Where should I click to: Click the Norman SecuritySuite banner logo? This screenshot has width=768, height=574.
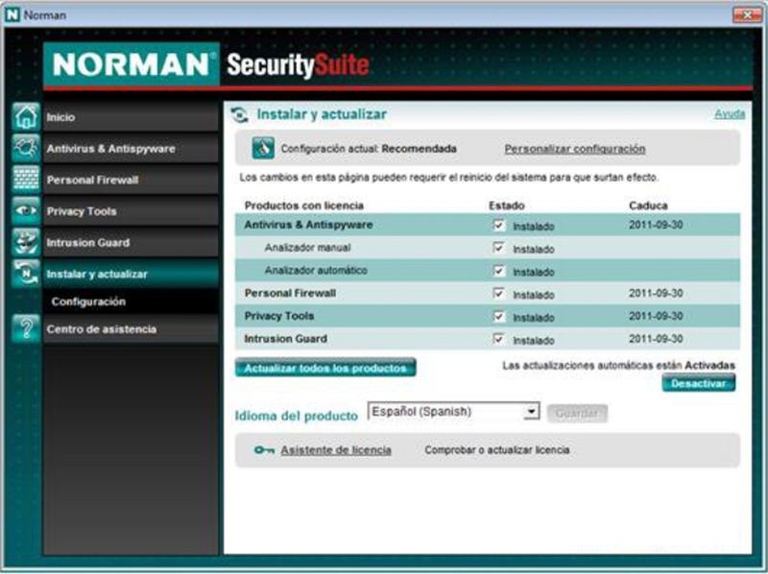206,64
